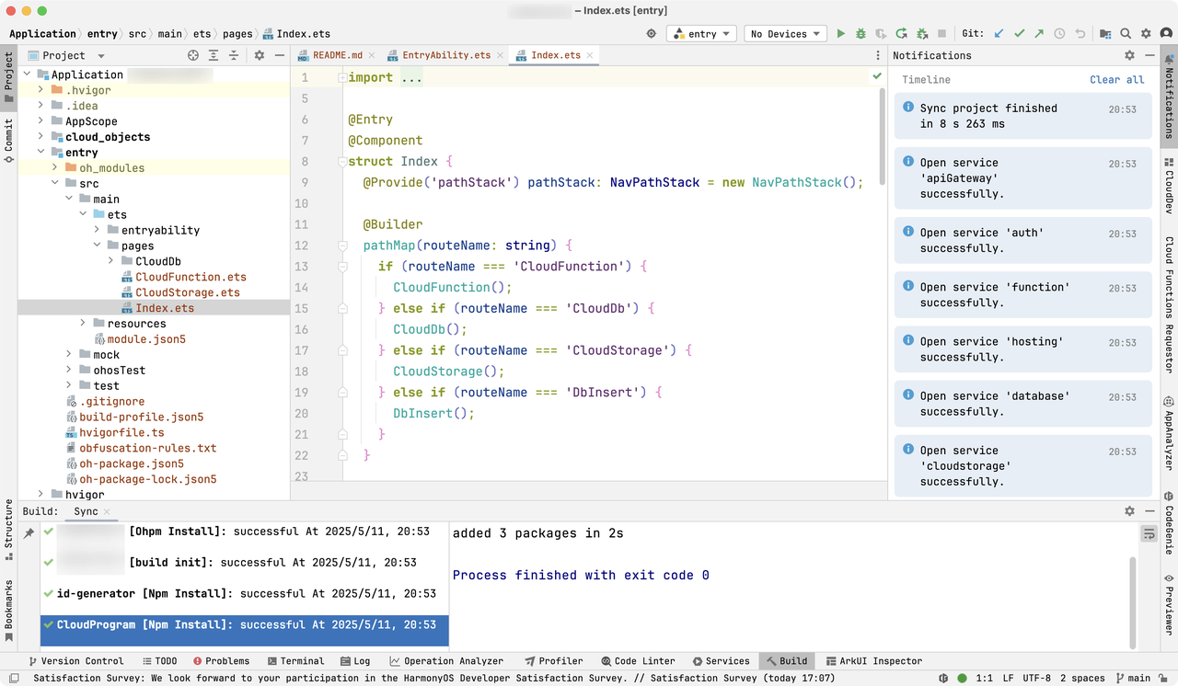Click the select opened file locate icon in Project panel

click(193, 55)
